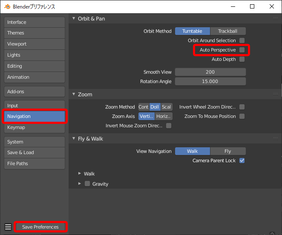This screenshot has width=282, height=235.
Task: Open the Themes preferences tab
Action: (x=35, y=33)
